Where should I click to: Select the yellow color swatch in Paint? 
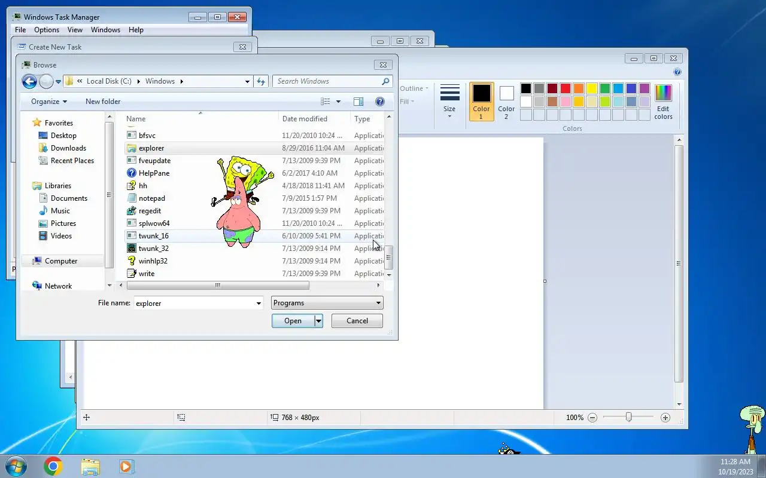click(592, 88)
